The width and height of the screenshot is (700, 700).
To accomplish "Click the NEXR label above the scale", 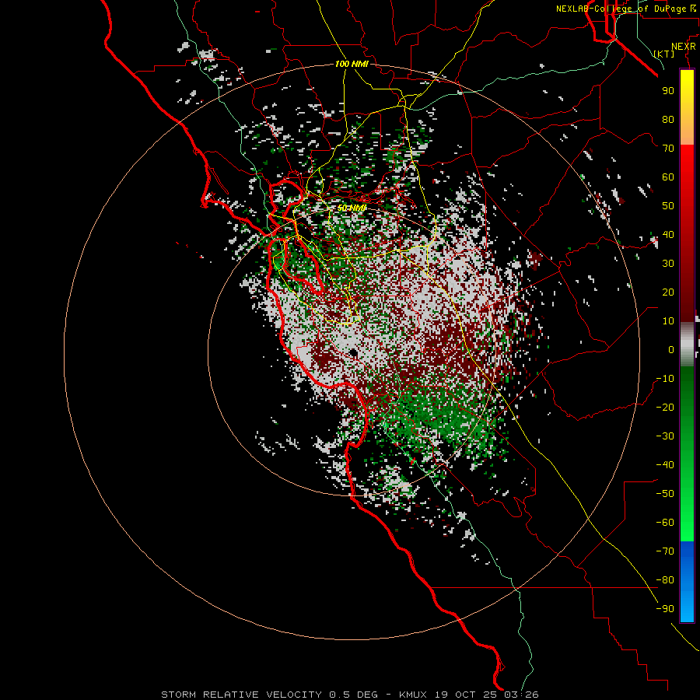I will tap(684, 47).
